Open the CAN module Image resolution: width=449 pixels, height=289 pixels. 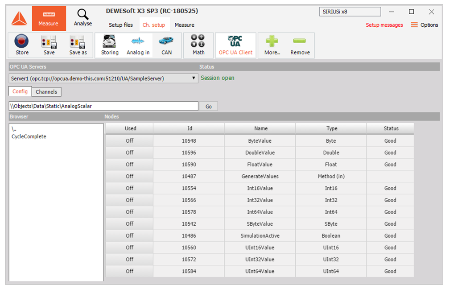(x=166, y=45)
